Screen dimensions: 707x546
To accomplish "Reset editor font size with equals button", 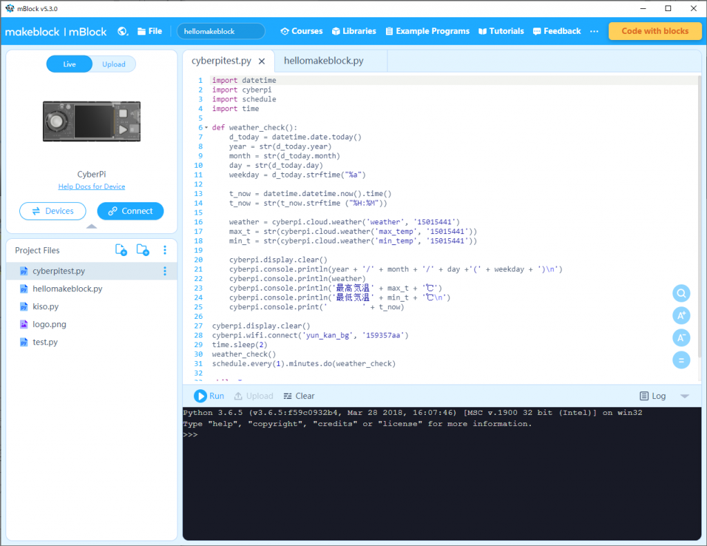I will pos(681,360).
